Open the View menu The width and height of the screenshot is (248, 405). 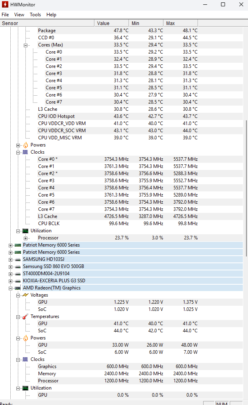19,15
